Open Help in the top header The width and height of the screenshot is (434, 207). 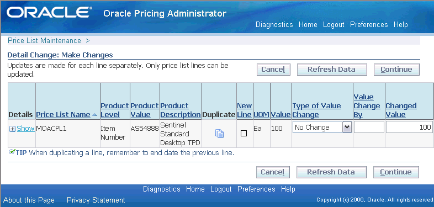coord(400,25)
